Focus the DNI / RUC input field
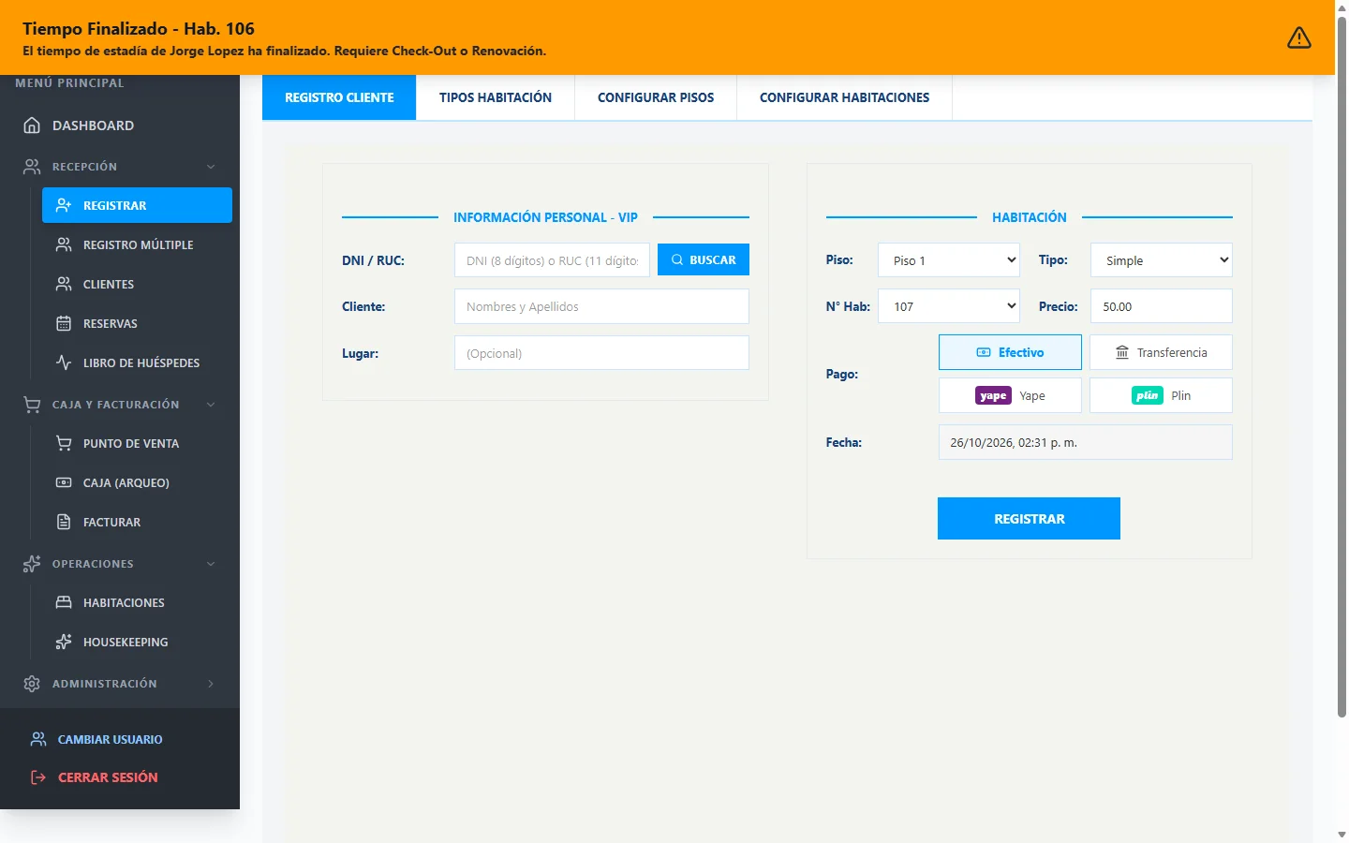The width and height of the screenshot is (1349, 843). (x=552, y=260)
